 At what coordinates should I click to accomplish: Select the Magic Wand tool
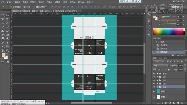7,19
